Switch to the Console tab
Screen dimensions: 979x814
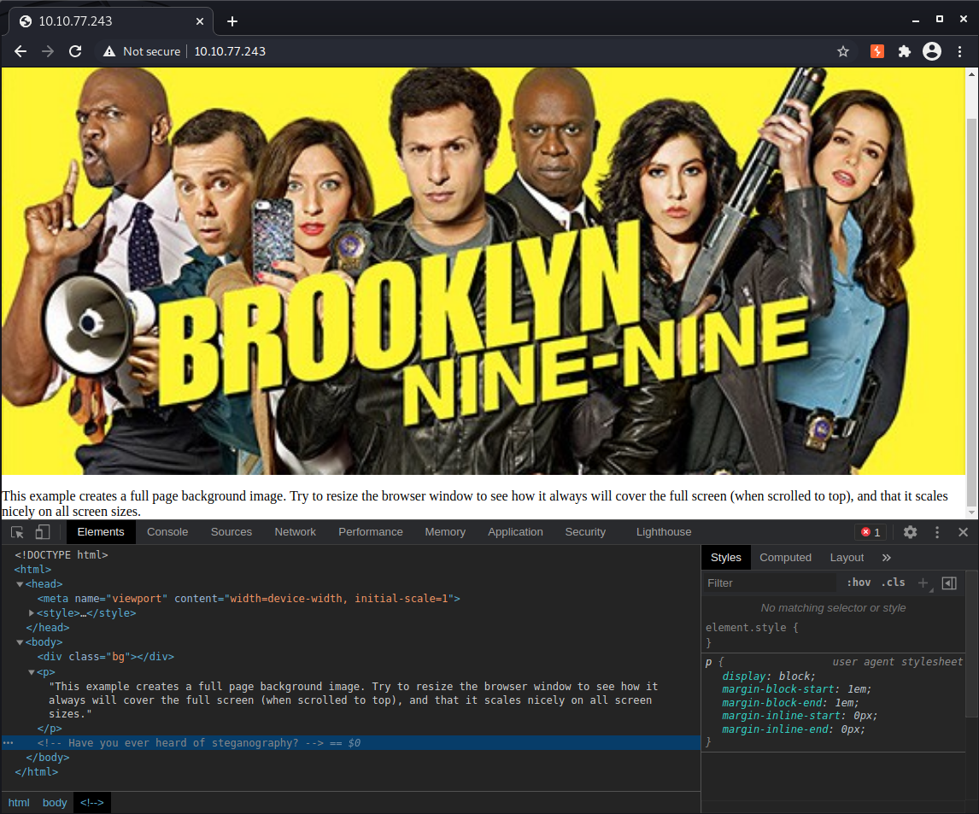point(167,532)
